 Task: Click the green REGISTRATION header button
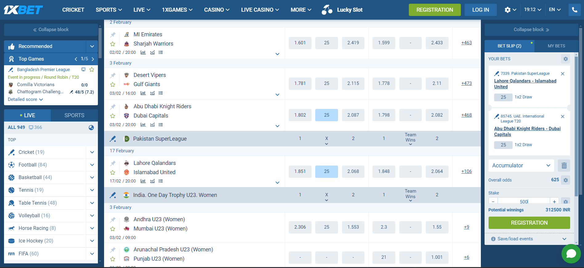tap(435, 10)
